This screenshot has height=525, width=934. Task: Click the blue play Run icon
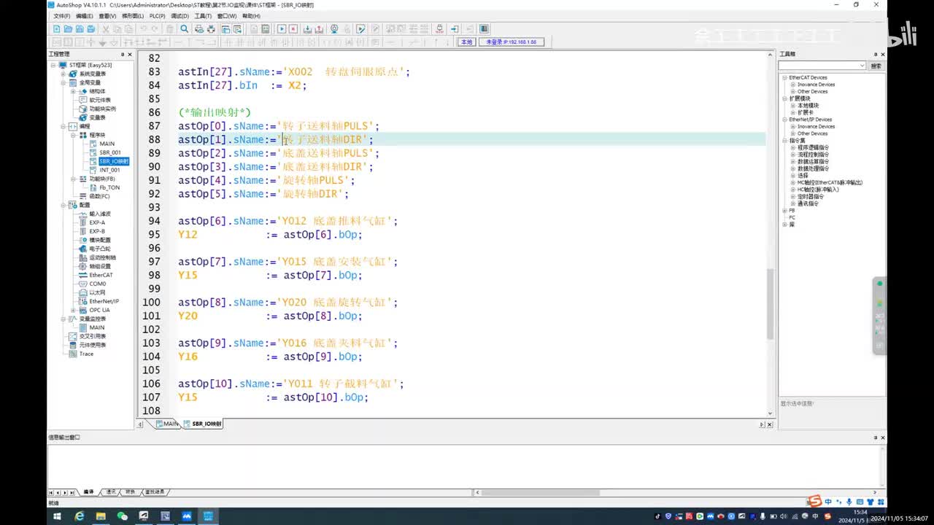pos(281,29)
